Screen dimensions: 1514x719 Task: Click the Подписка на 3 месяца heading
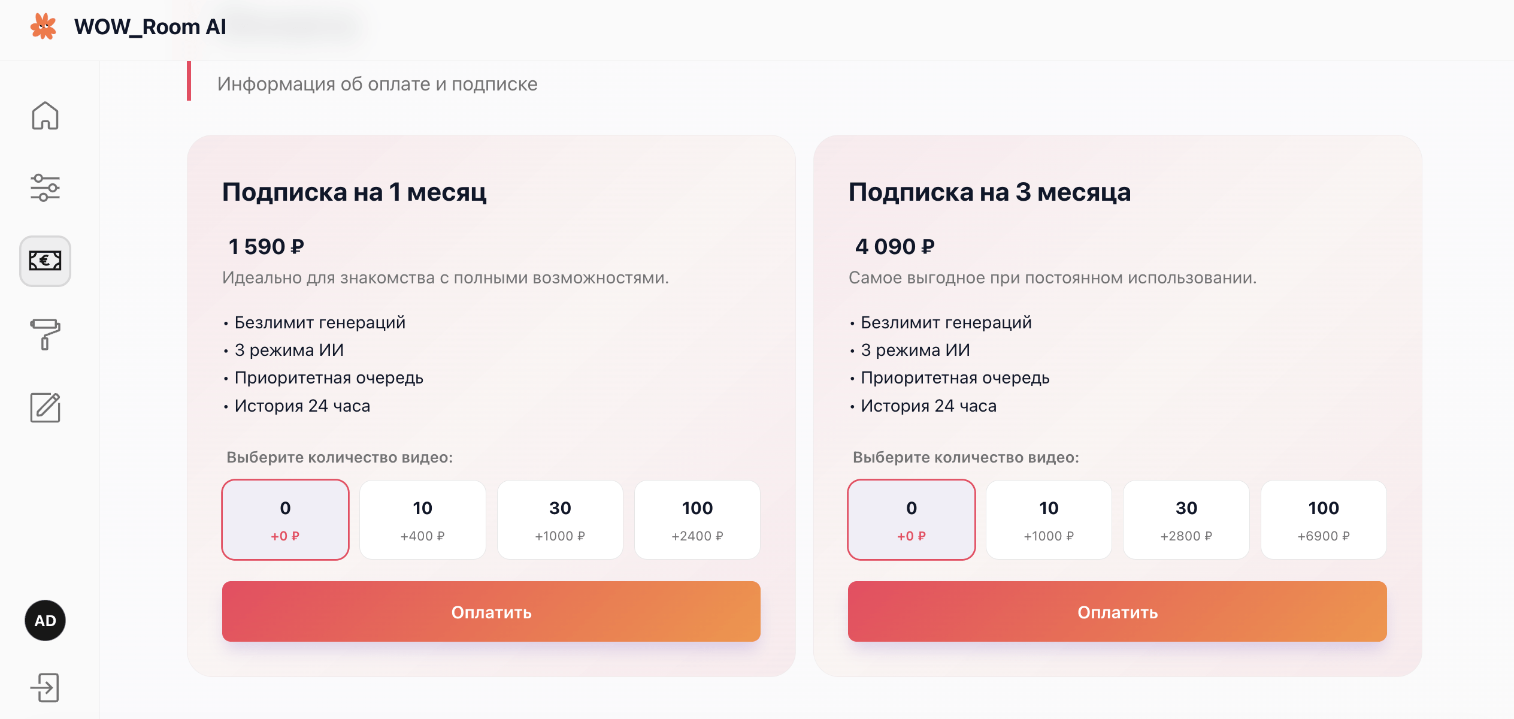(989, 192)
